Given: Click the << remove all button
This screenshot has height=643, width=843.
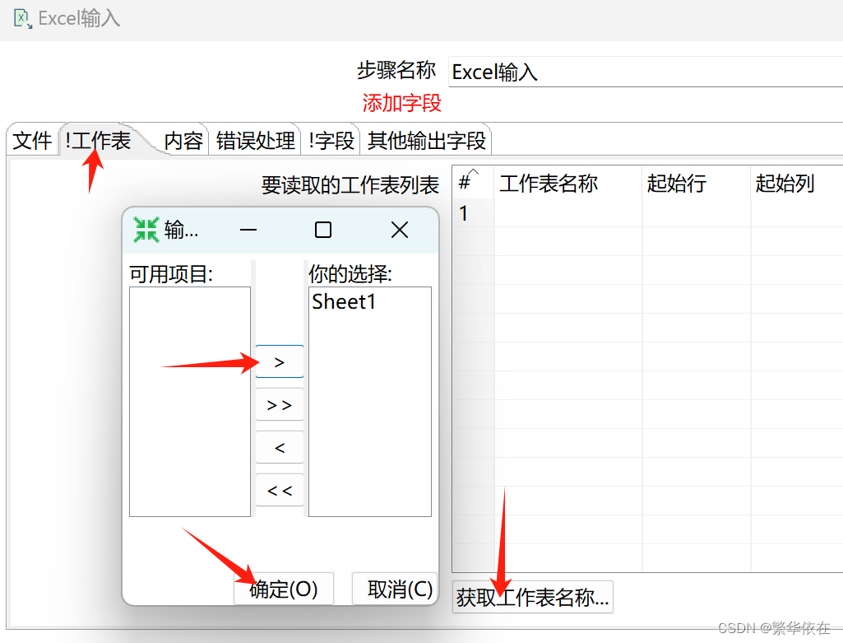Looking at the screenshot, I should (280, 490).
